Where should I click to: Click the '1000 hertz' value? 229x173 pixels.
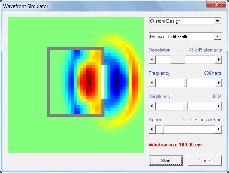pos(212,73)
